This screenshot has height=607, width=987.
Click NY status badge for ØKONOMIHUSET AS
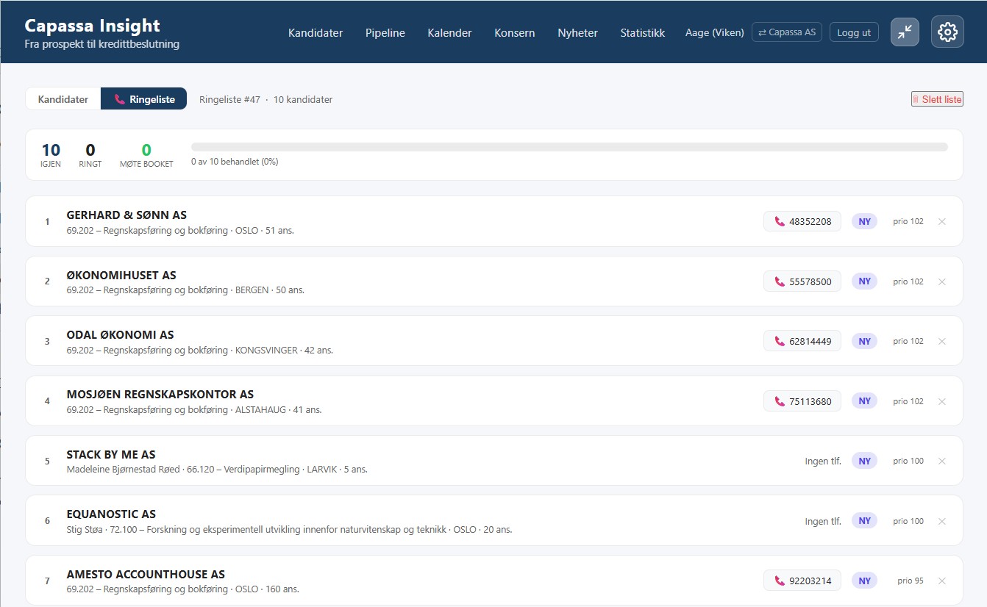[x=864, y=281]
